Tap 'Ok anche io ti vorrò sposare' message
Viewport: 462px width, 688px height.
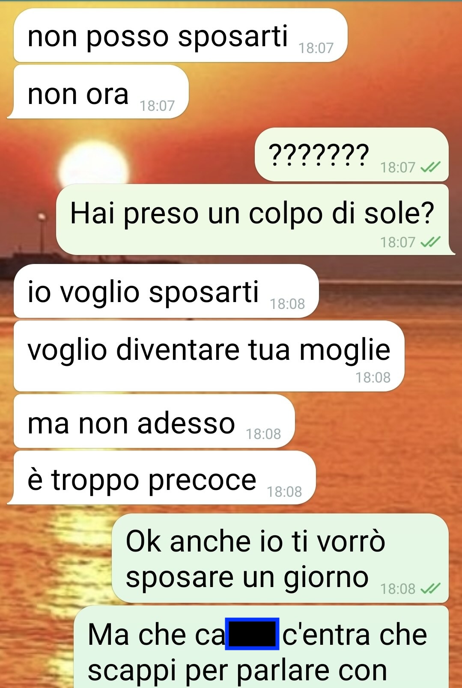(x=280, y=558)
